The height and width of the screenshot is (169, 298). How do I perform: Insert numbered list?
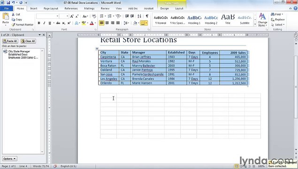pos(110,16)
